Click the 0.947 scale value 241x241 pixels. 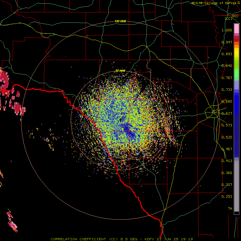click(x=227, y=42)
